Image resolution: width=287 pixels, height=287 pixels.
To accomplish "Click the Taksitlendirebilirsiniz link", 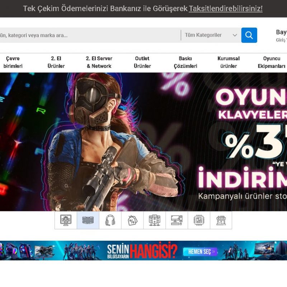I will 226,9.
